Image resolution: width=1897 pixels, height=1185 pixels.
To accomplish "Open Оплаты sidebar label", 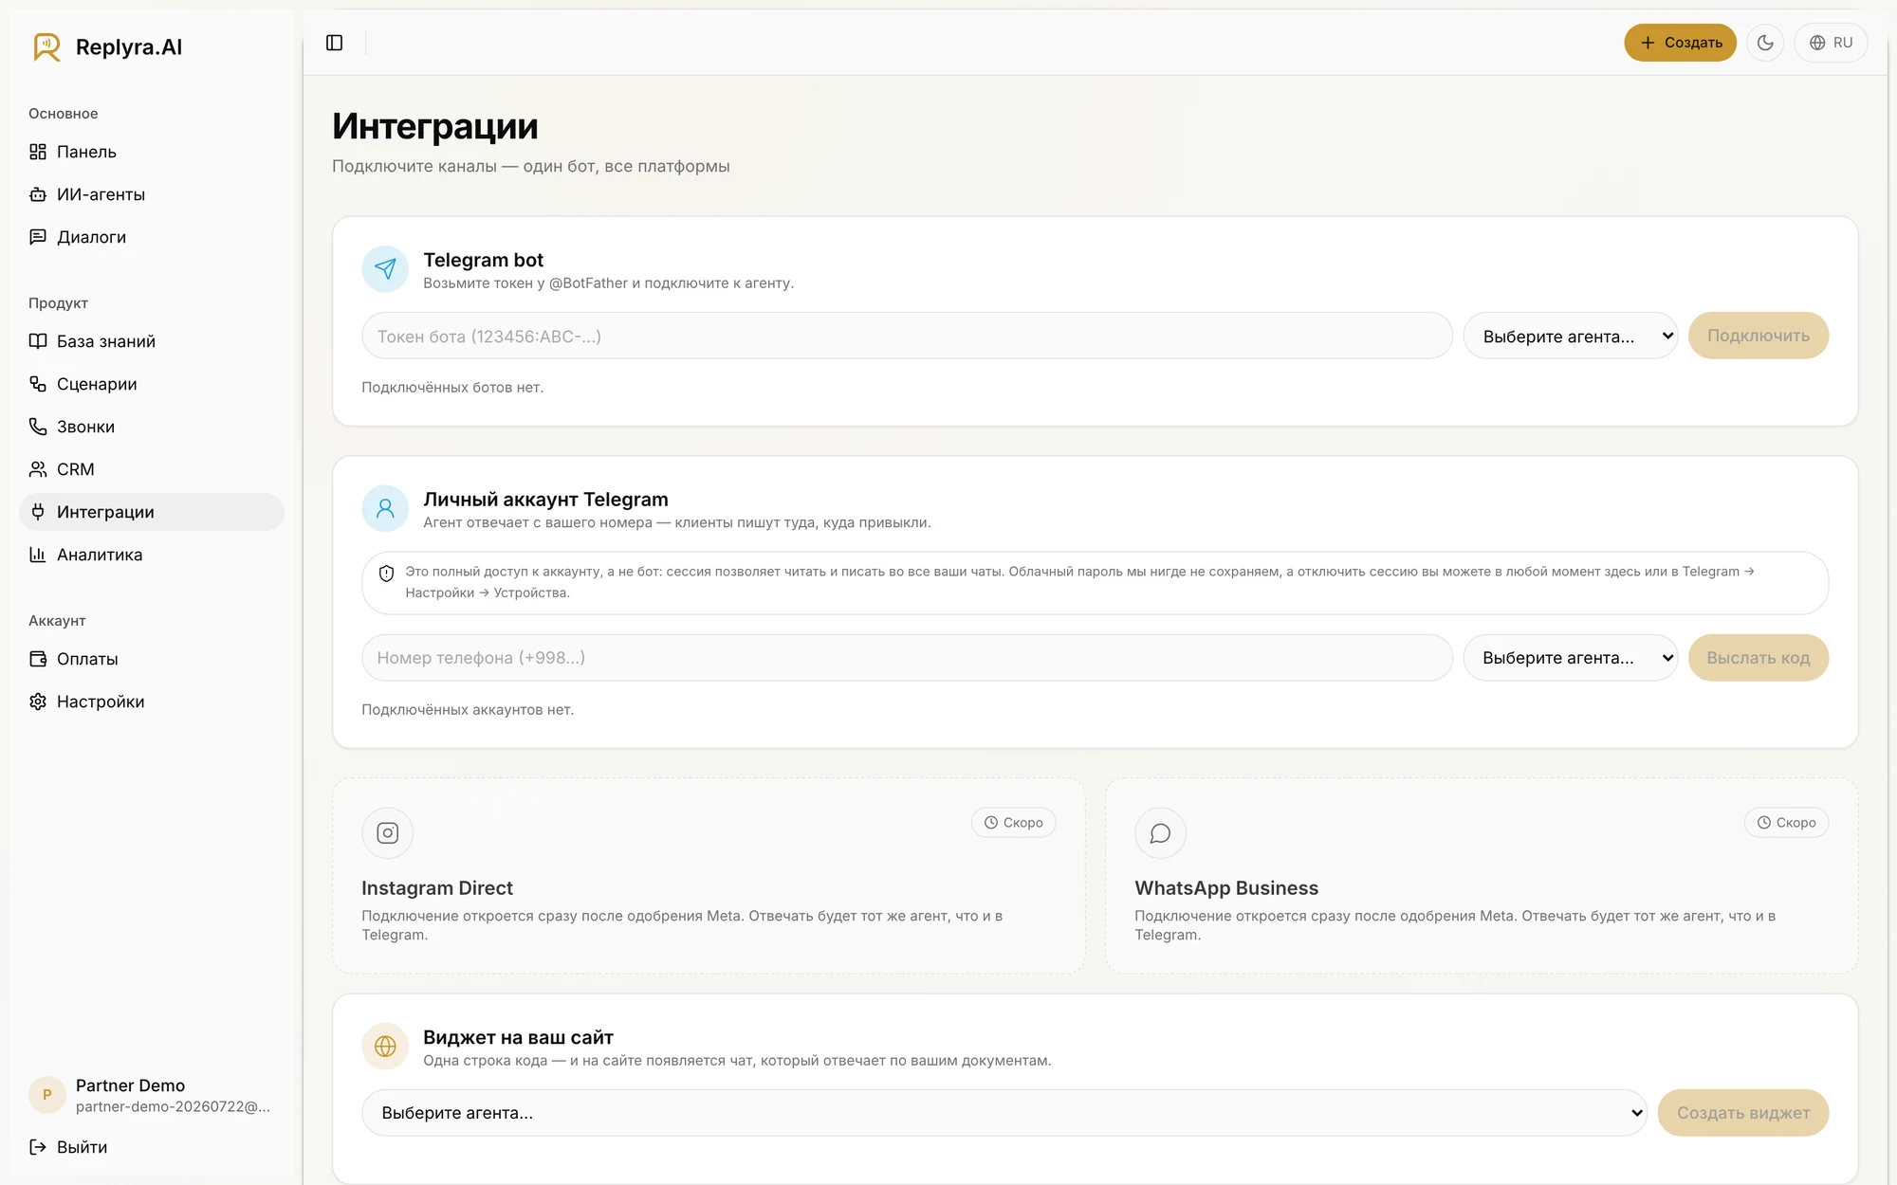I will tap(87, 659).
